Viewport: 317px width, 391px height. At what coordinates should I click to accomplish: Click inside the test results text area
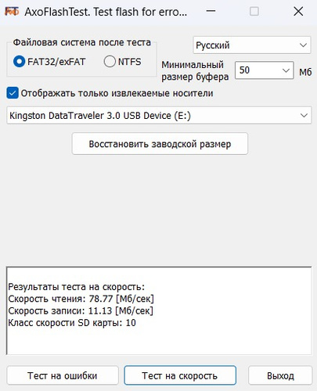(x=159, y=310)
